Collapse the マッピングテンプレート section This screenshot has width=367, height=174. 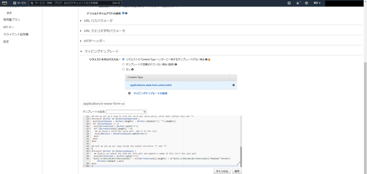[x=100, y=51]
